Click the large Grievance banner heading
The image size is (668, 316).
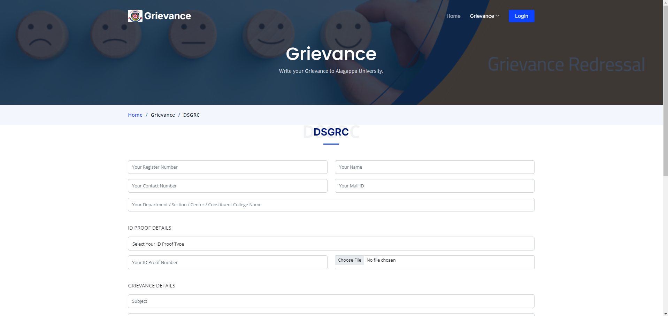[331, 54]
